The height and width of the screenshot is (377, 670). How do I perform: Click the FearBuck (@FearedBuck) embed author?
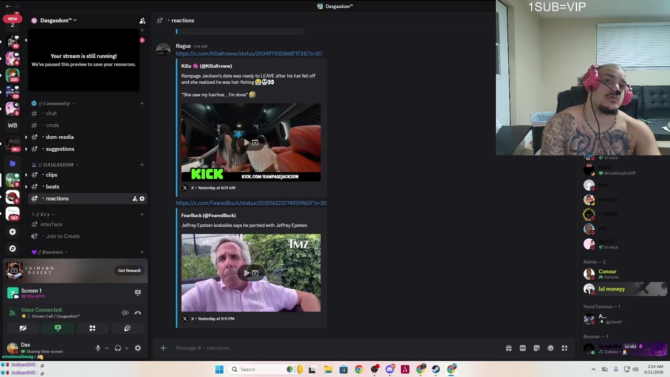(208, 215)
